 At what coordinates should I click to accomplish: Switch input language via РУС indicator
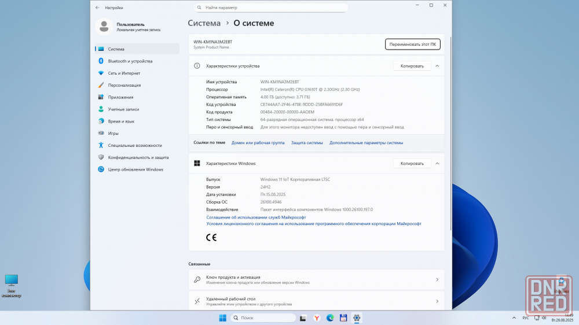[526, 317]
